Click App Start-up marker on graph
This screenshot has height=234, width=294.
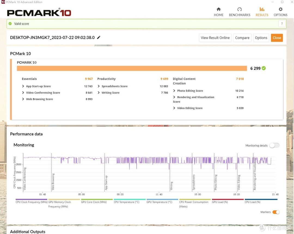pos(106,183)
